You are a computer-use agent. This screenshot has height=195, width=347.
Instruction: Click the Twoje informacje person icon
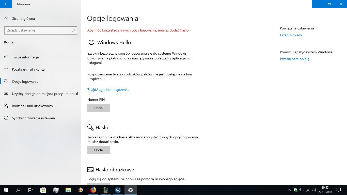[6, 57]
